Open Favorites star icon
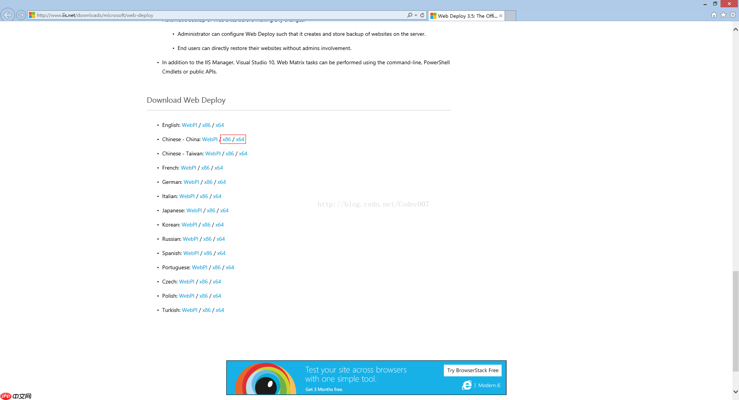The width and height of the screenshot is (739, 400). coord(724,15)
